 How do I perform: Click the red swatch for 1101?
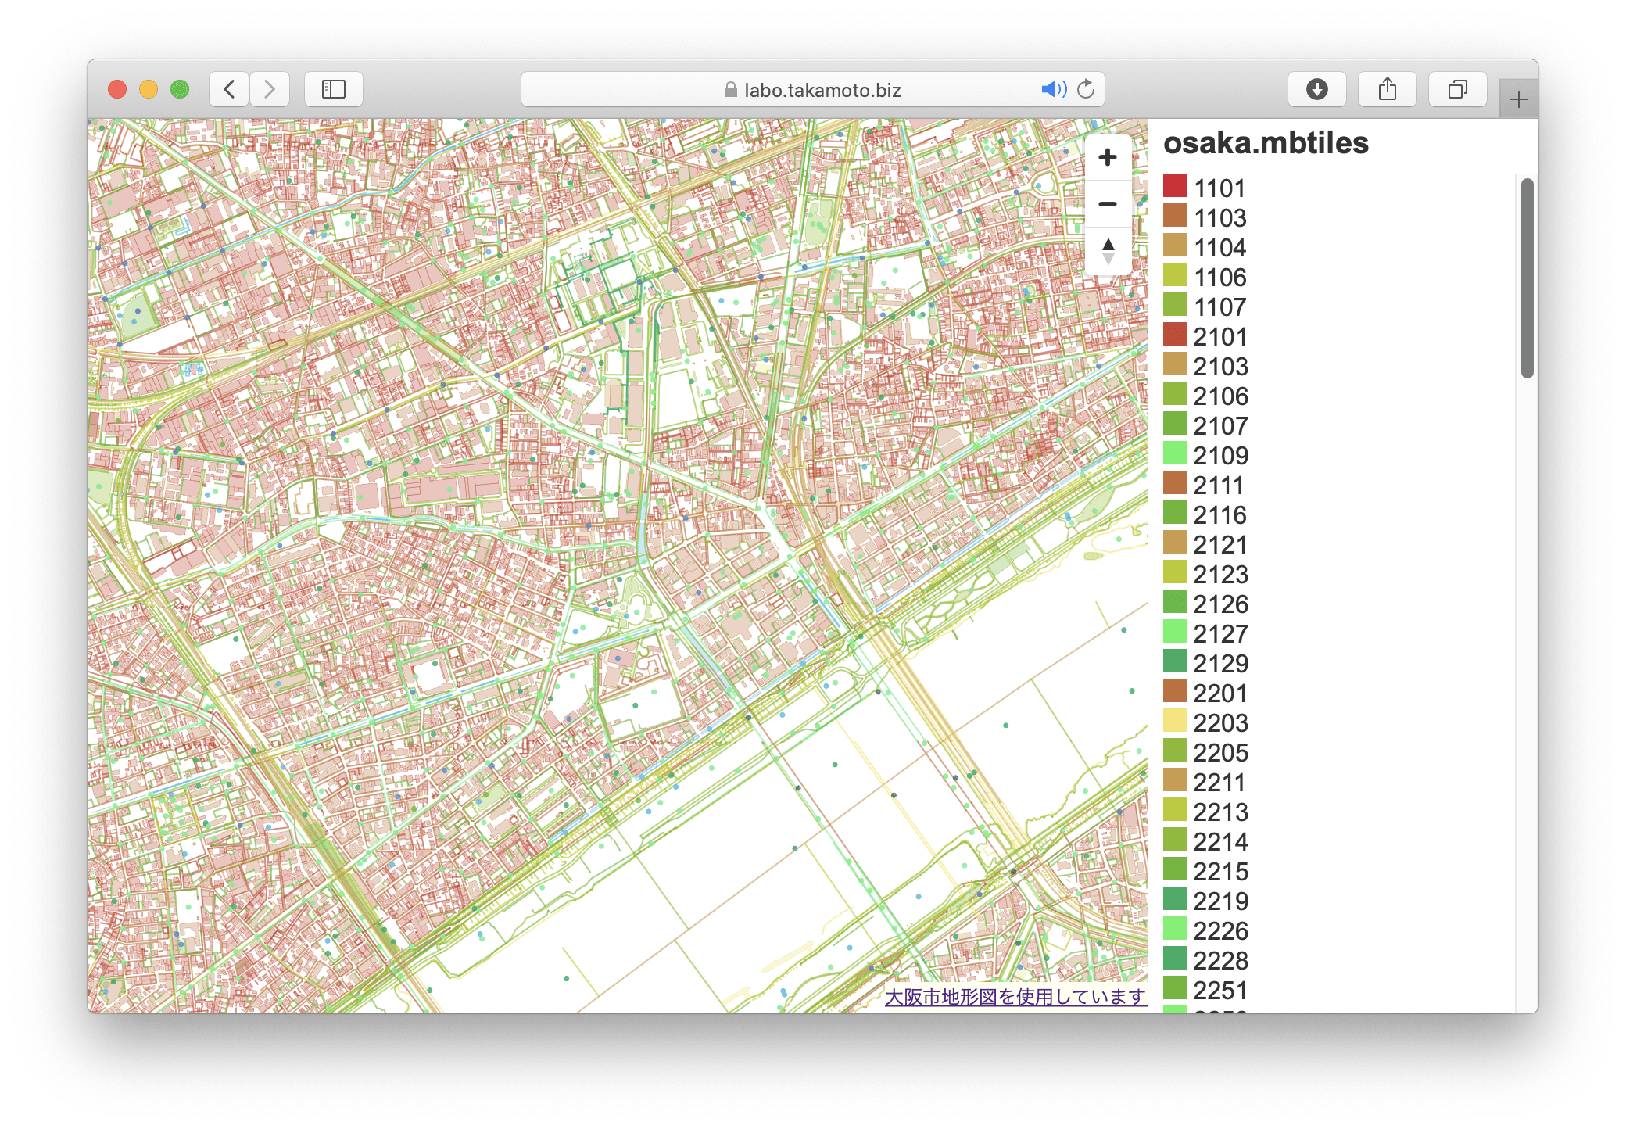(1175, 185)
